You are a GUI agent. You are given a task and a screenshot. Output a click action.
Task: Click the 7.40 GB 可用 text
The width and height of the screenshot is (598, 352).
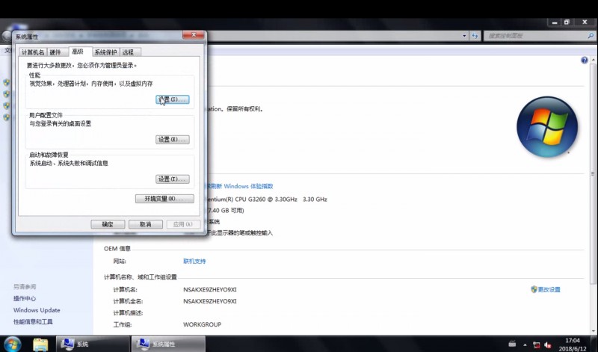click(226, 210)
